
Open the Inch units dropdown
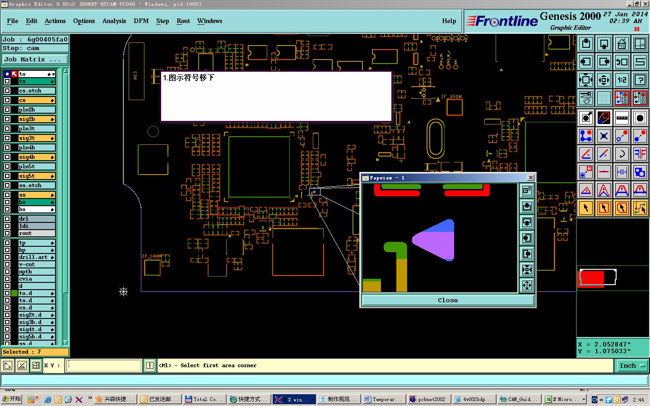(x=632, y=366)
